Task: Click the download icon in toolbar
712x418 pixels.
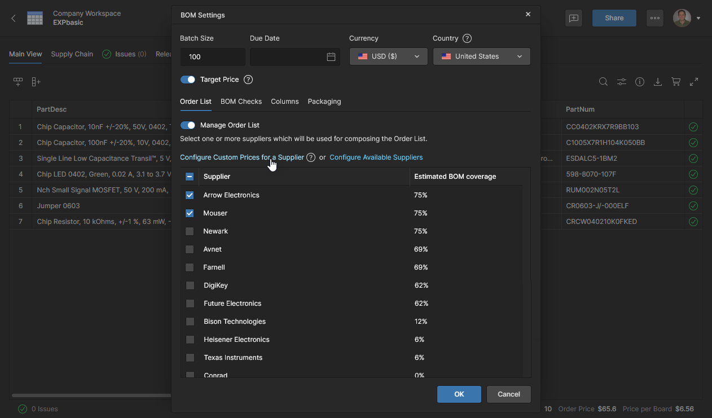Action: [657, 82]
